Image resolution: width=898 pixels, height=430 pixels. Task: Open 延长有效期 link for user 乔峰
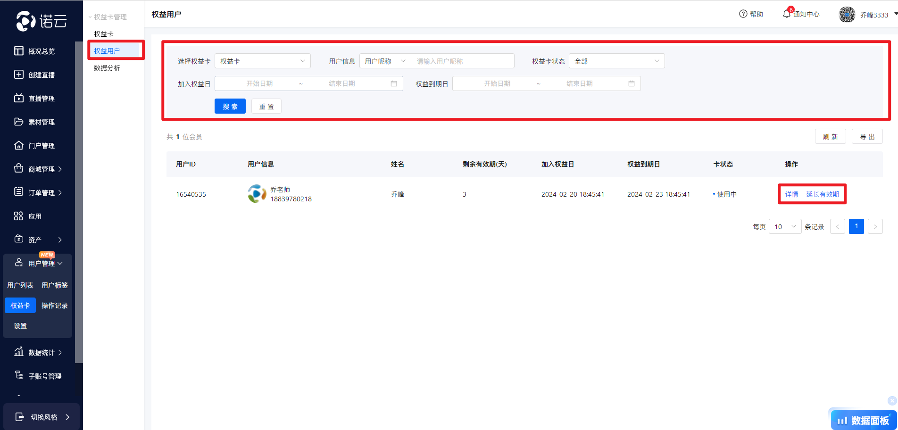(823, 194)
